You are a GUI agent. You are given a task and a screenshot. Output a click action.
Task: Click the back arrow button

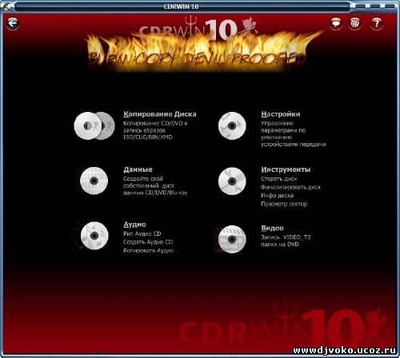tap(12, 23)
